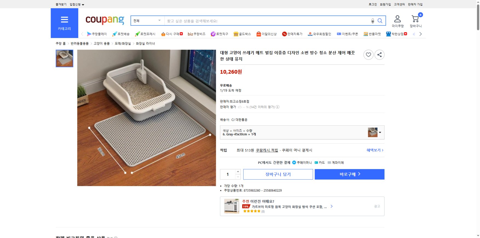The width and height of the screenshot is (480, 238).
Task: Open the 골드박스 deals section
Action: tap(242, 34)
